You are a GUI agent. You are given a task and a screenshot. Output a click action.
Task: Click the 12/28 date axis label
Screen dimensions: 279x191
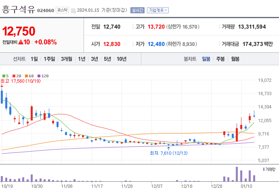coord(216,186)
